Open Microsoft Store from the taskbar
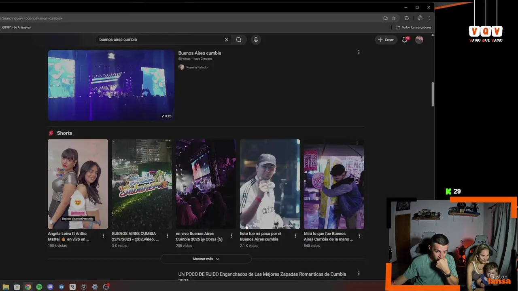The height and width of the screenshot is (291, 518). [17, 287]
